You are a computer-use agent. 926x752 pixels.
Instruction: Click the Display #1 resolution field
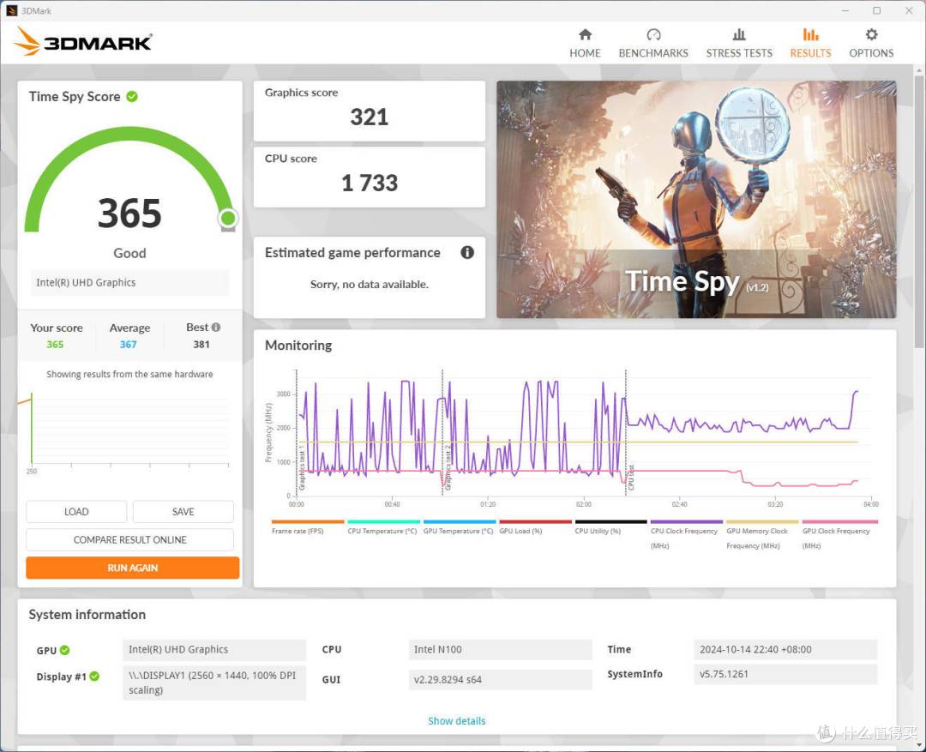click(x=214, y=683)
